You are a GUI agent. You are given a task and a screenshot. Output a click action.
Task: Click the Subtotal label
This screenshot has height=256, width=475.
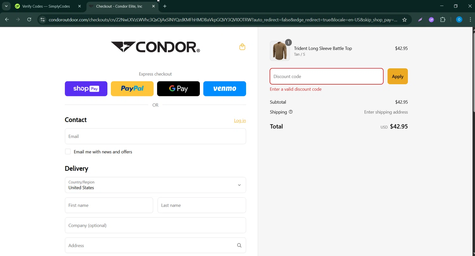(x=278, y=102)
